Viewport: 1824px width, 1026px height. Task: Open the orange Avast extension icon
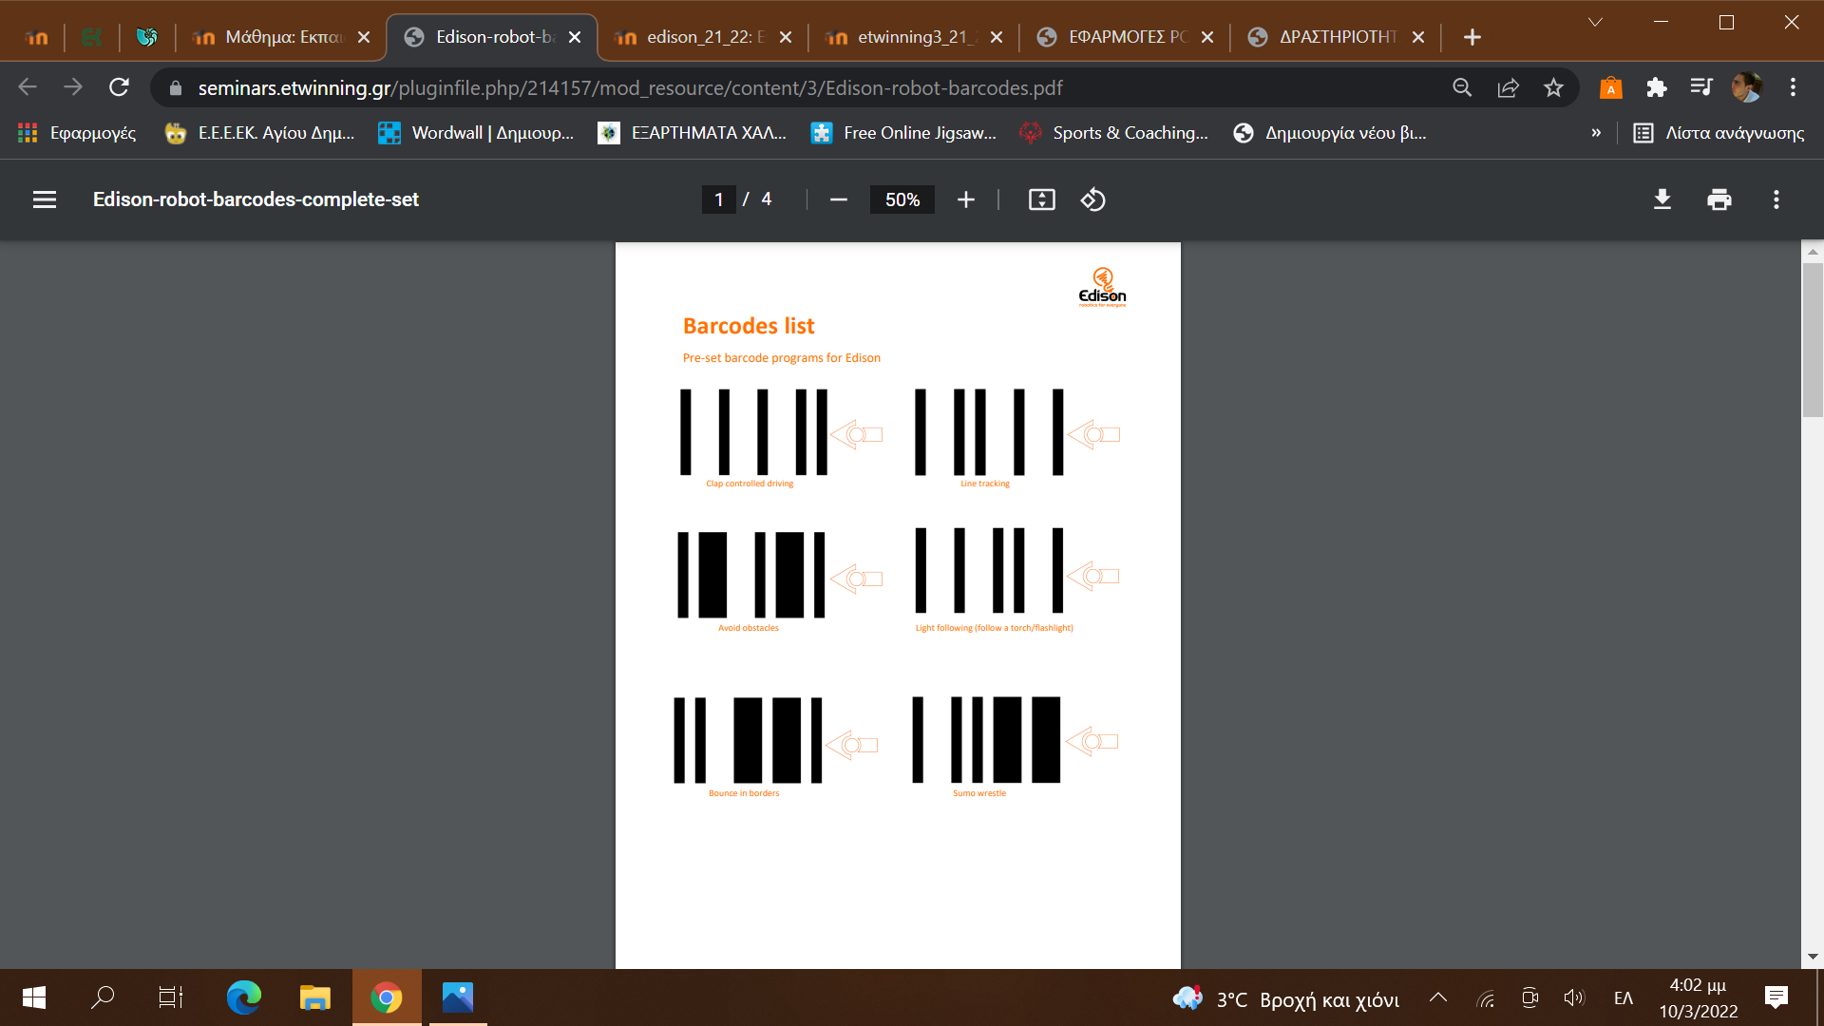(1610, 87)
